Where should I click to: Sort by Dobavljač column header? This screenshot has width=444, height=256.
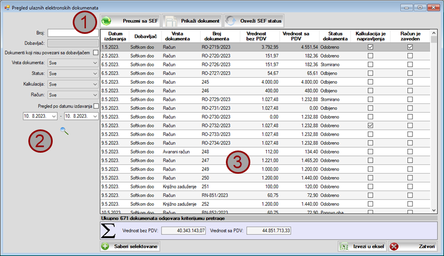(x=145, y=36)
